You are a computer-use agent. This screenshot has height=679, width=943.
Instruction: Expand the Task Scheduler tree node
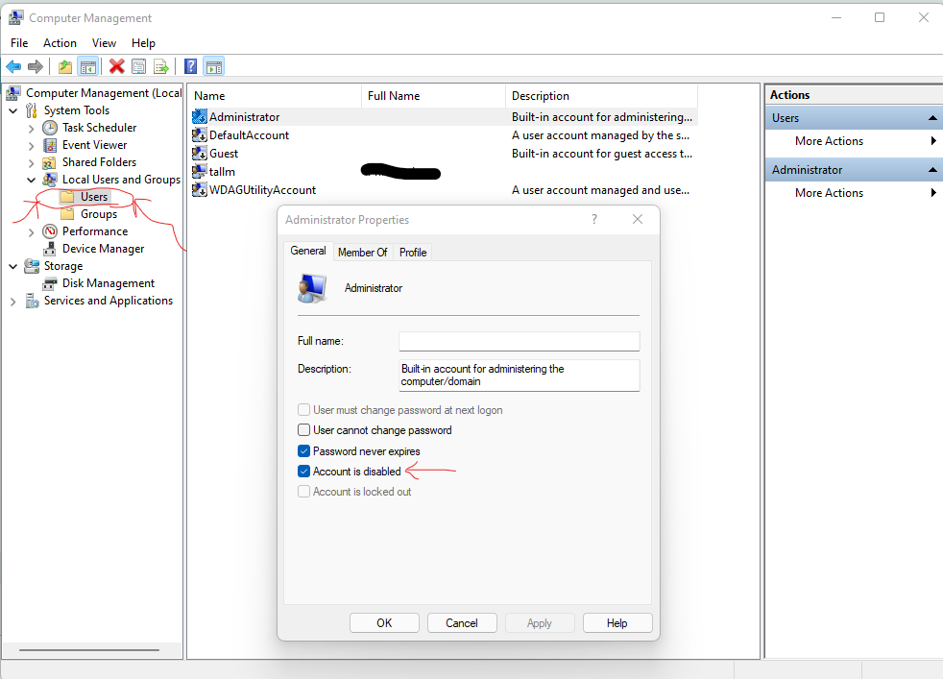tap(32, 128)
